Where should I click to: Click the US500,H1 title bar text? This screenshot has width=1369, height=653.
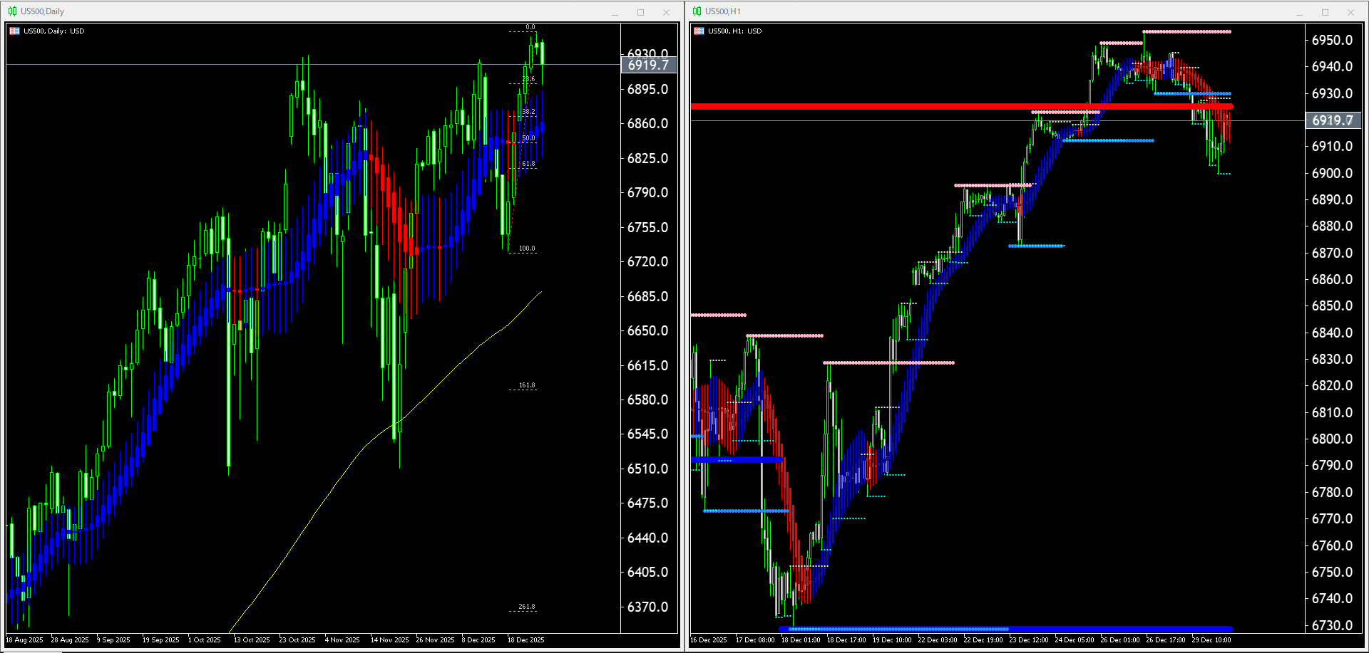pos(723,11)
